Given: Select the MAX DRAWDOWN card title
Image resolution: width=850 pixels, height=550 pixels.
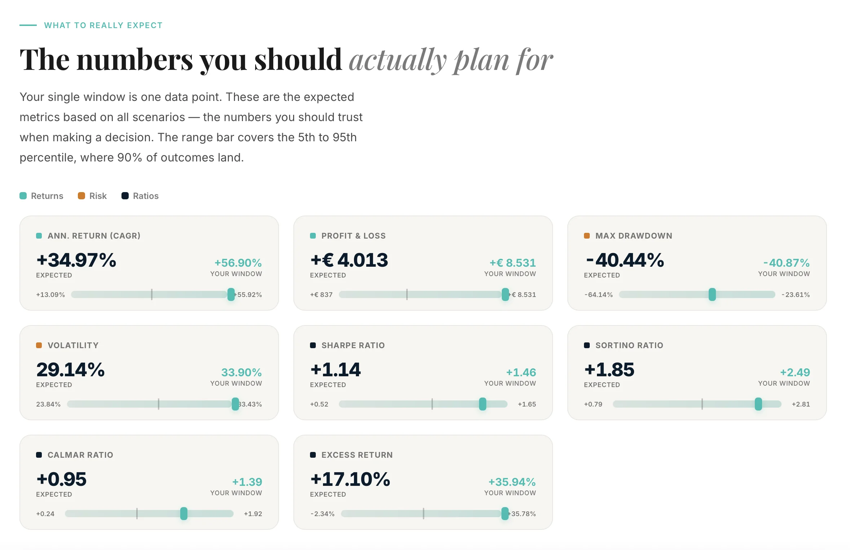Looking at the screenshot, I should tap(634, 236).
